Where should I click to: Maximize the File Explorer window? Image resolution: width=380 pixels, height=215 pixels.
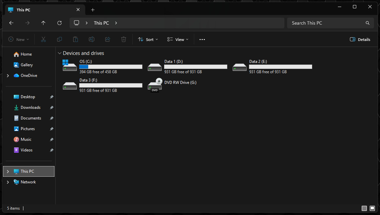coord(355,7)
